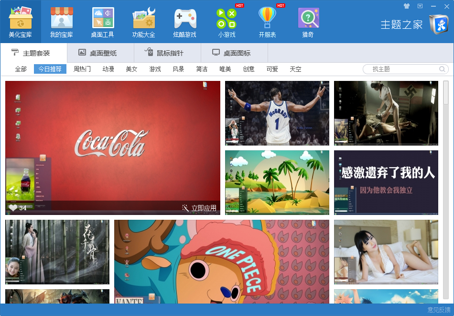Open the McGrady basketball theme thumbnail
Screen dimensions: 454x316
277,113
